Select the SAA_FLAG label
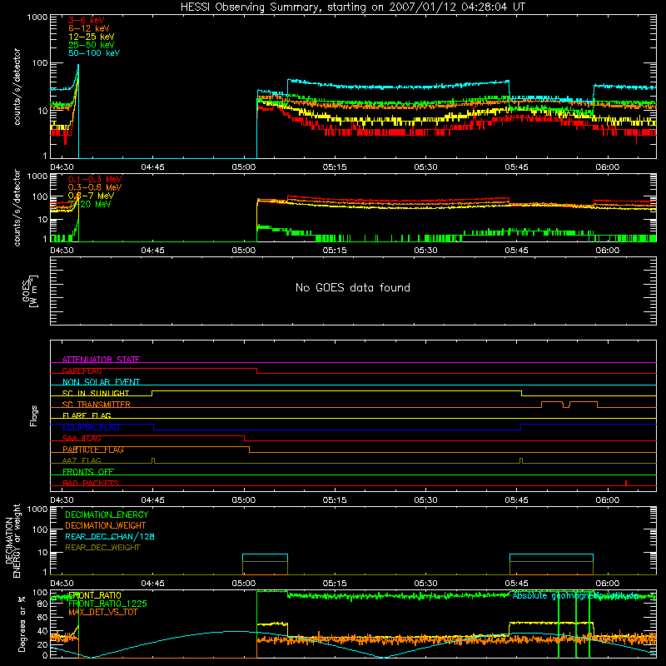The height and width of the screenshot is (666, 666). (82, 439)
